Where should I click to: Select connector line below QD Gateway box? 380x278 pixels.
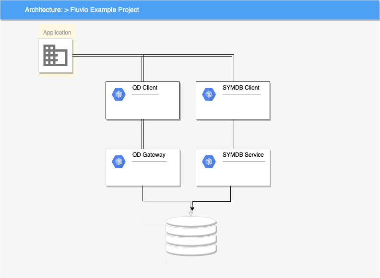(143, 194)
